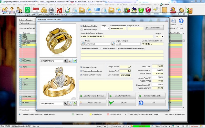The height and width of the screenshot is (128, 205).
Task: Click the Gerar e Imprimir button
Action: pos(154,28)
